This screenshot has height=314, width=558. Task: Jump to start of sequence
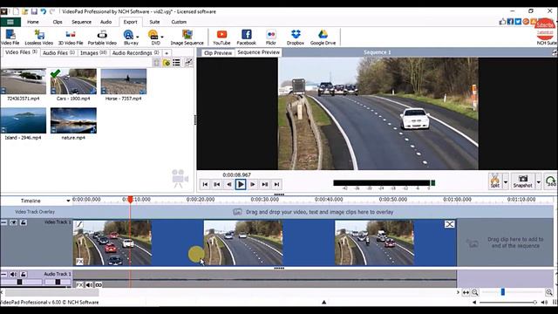coord(205,184)
